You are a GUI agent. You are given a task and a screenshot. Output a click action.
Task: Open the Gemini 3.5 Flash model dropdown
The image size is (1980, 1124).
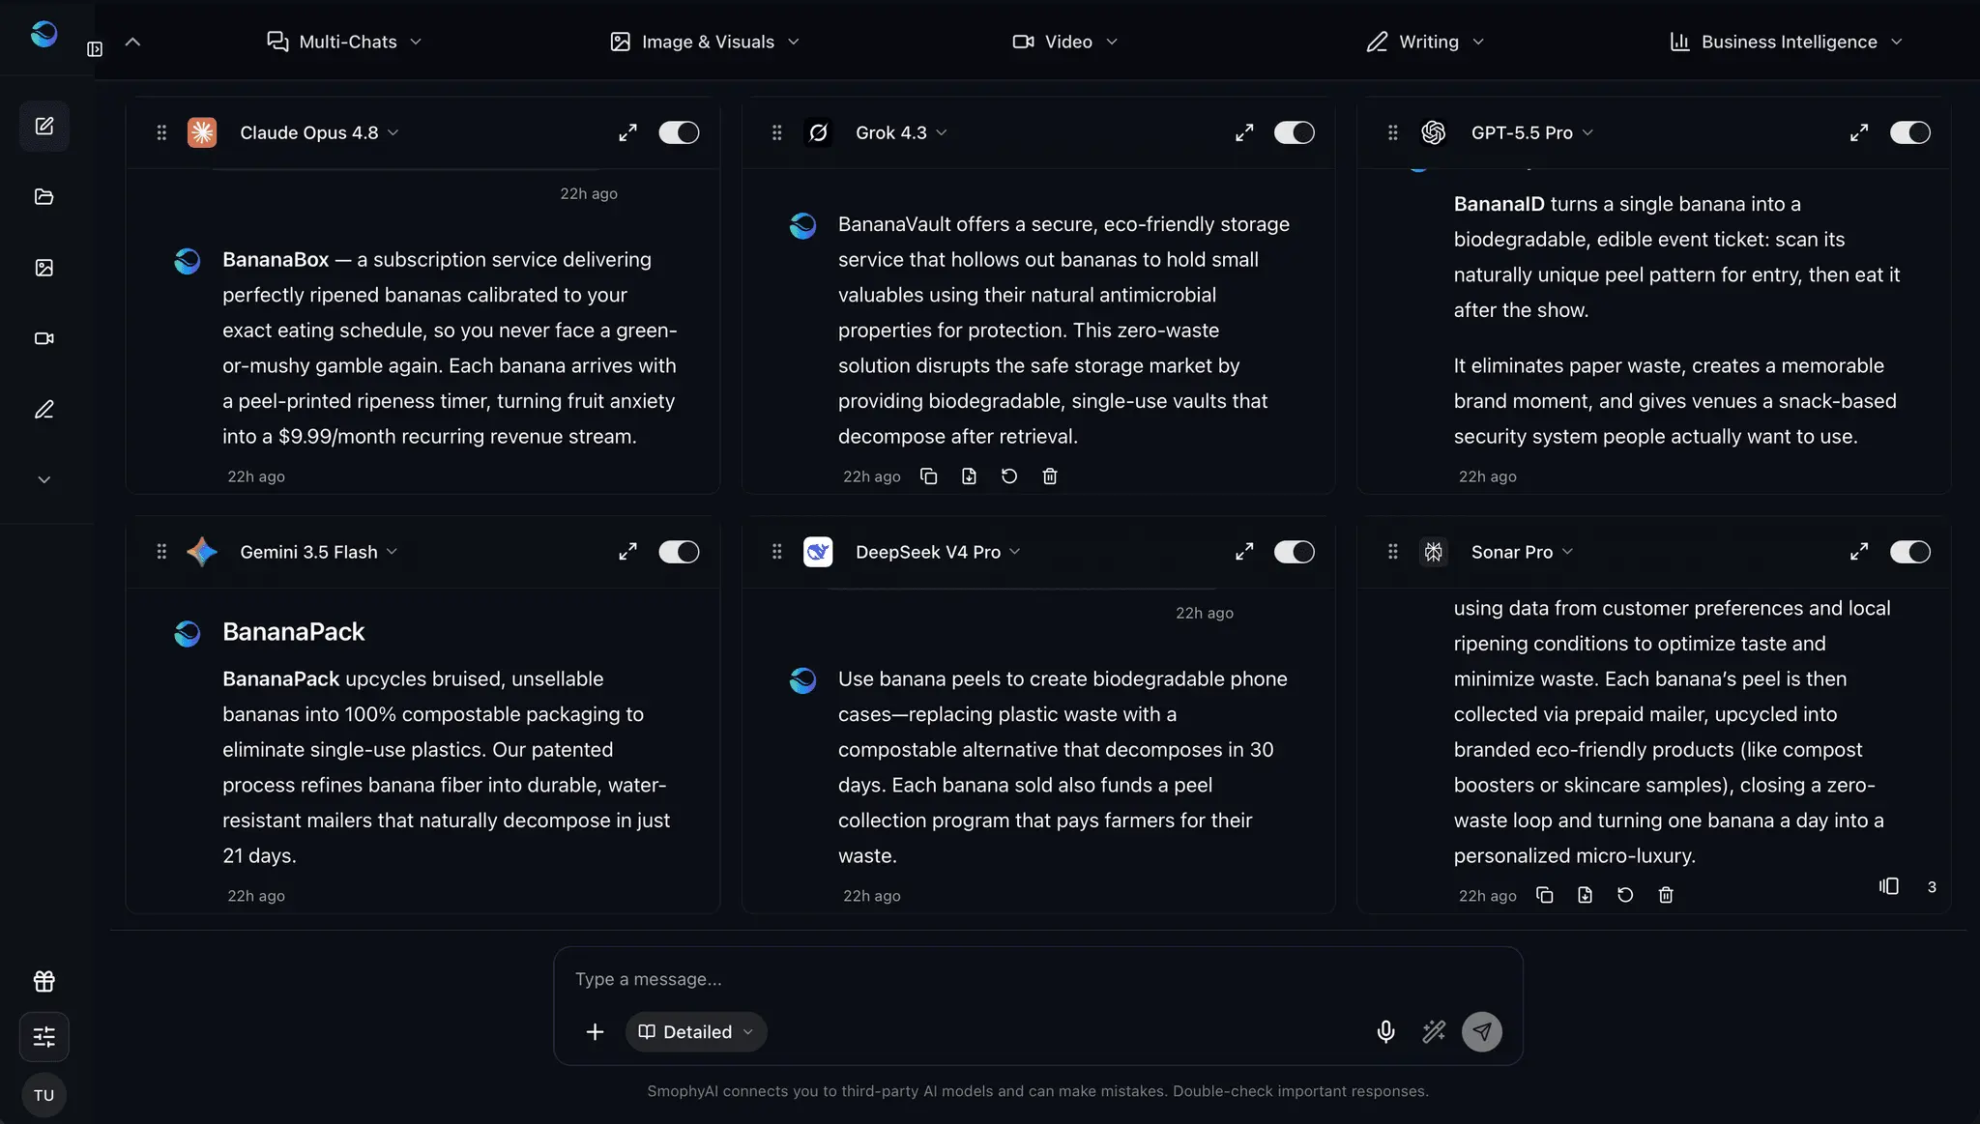pyautogui.click(x=319, y=552)
